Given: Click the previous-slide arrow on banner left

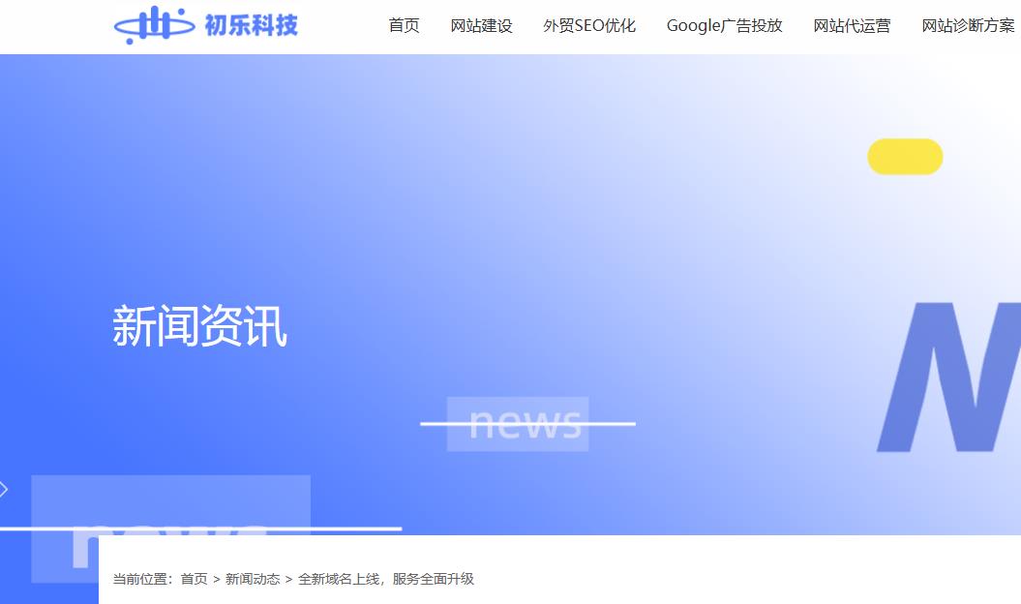Looking at the screenshot, I should click(4, 490).
